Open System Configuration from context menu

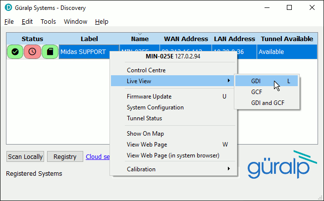pyautogui.click(x=174, y=107)
